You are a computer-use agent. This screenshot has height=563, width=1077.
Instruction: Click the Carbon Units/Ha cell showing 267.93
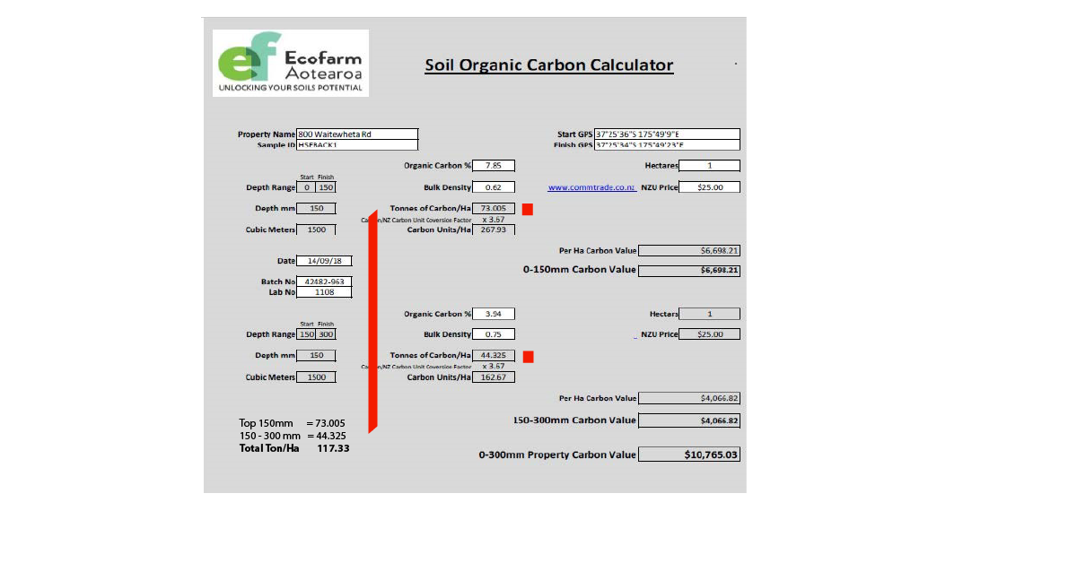tap(493, 230)
